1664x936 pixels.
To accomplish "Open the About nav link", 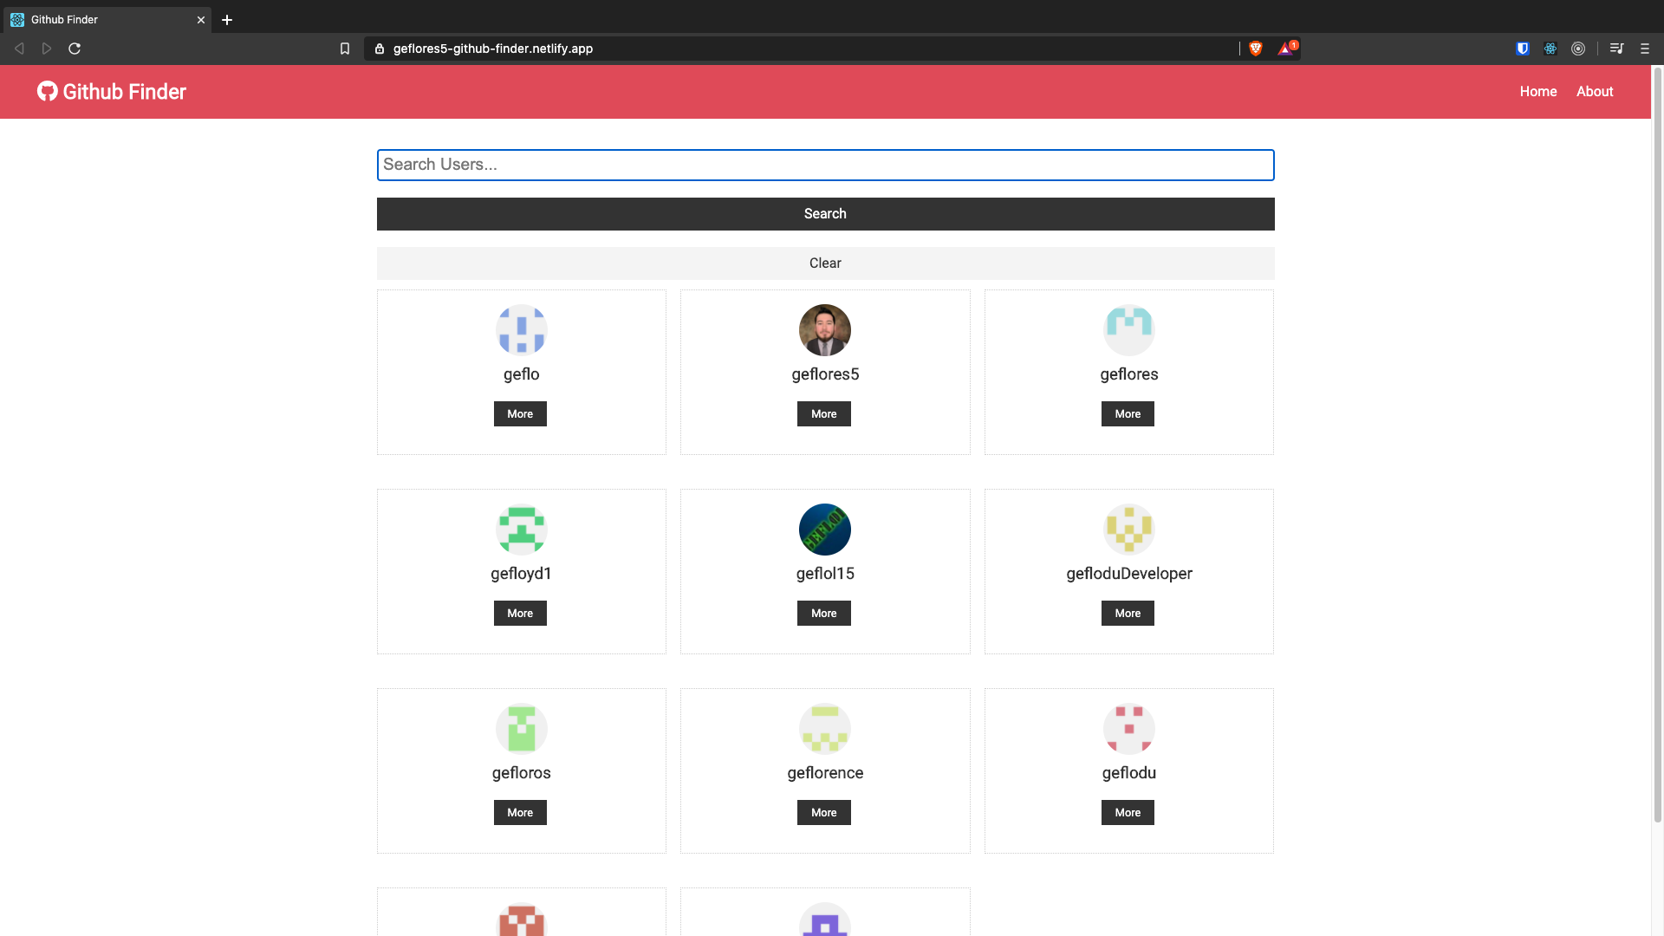I will 1595,91.
